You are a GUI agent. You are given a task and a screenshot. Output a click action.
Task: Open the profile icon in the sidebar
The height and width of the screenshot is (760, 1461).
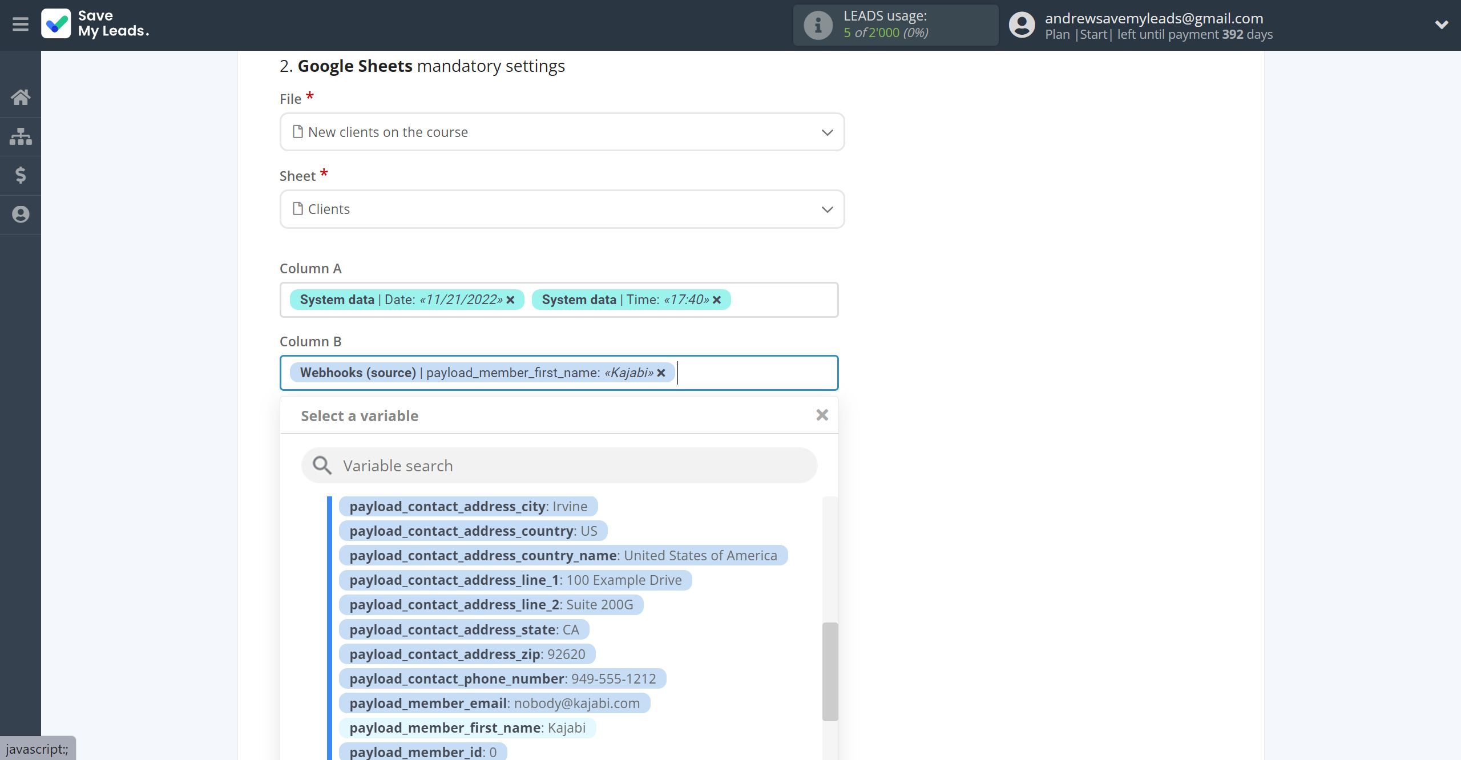[21, 215]
